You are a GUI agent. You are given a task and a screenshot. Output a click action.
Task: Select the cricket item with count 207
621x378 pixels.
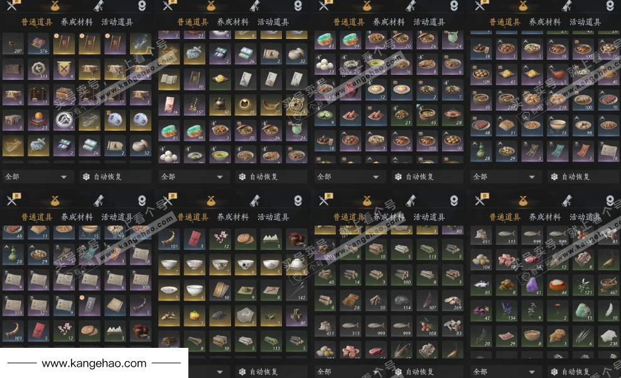click(13, 43)
